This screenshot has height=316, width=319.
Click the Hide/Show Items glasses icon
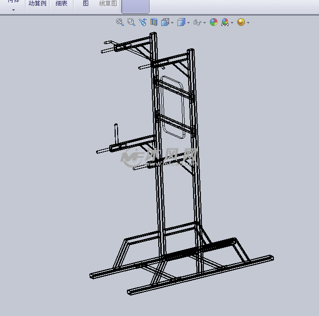tap(197, 22)
